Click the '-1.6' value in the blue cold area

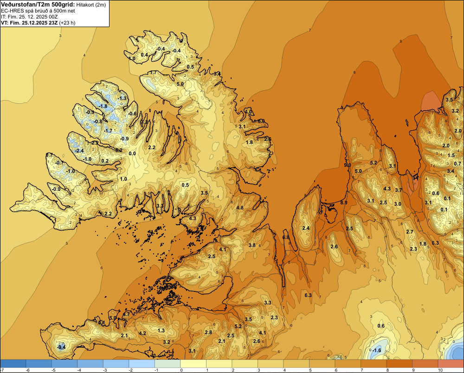click(376, 351)
